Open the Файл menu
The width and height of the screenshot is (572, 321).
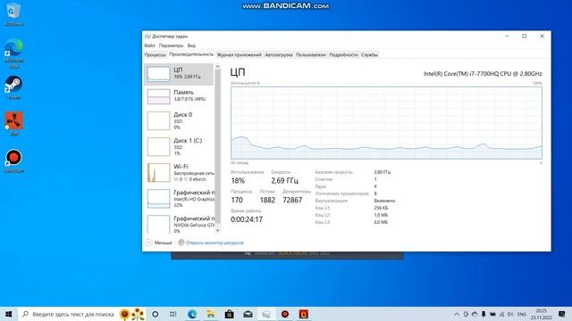point(149,45)
